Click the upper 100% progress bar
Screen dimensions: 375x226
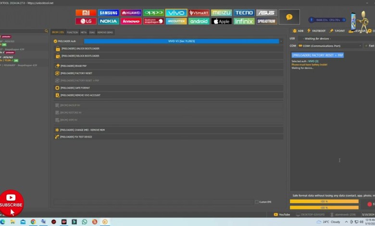pos(324,202)
